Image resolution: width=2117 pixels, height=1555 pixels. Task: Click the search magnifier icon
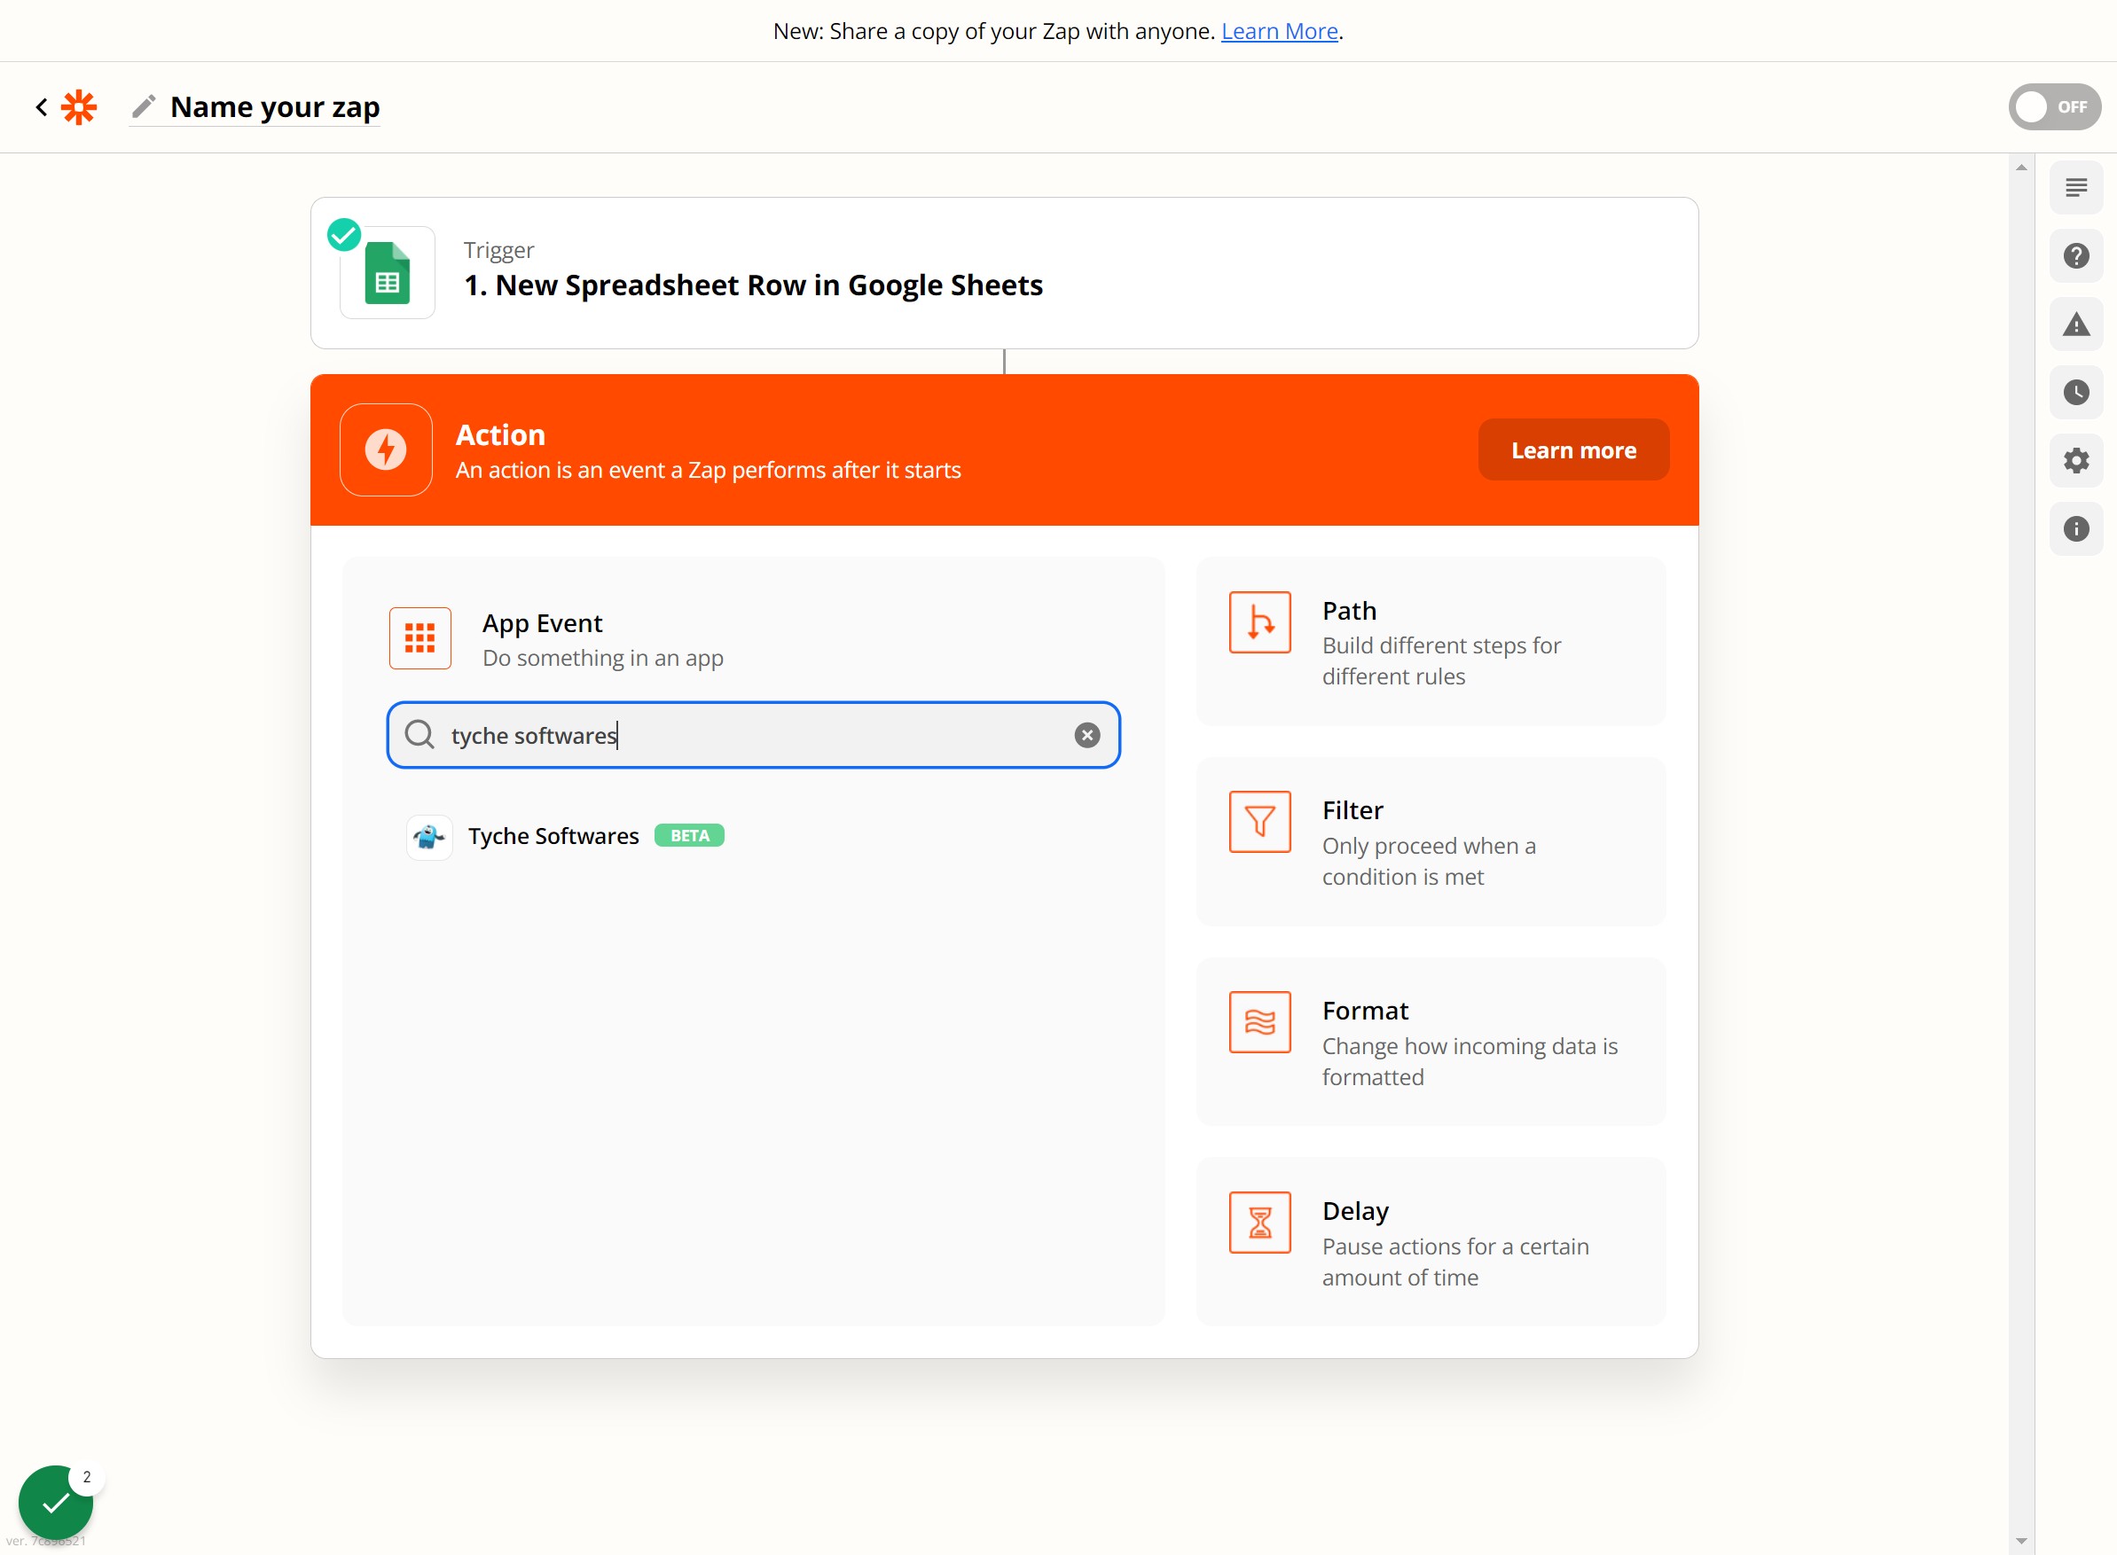pos(419,735)
